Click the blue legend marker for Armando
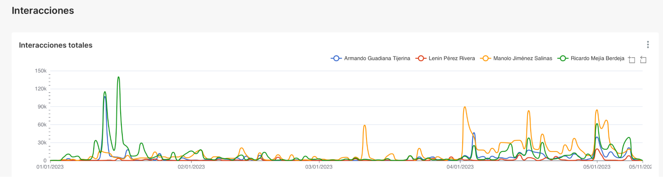This screenshot has height=177, width=663. coord(336,58)
